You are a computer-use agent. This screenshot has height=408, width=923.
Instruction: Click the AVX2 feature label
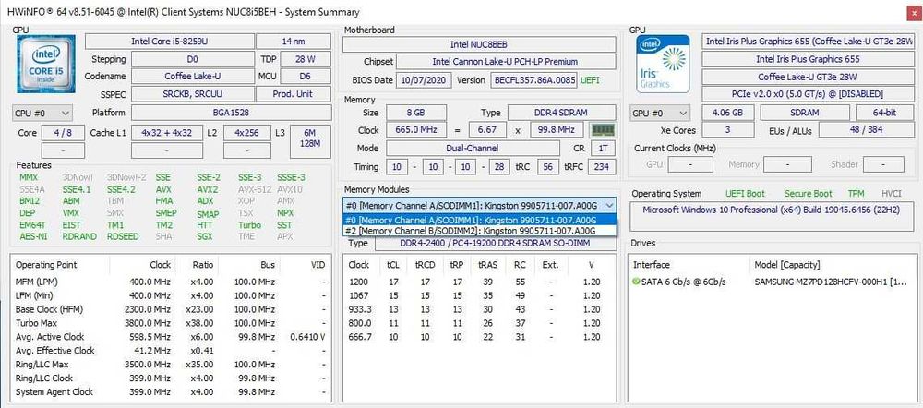pos(207,189)
